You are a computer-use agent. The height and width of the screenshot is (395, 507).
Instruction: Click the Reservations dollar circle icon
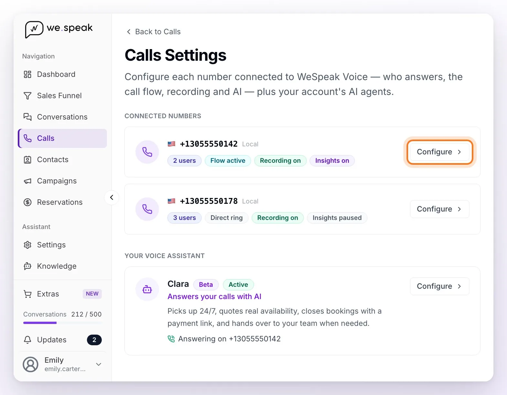click(x=27, y=202)
